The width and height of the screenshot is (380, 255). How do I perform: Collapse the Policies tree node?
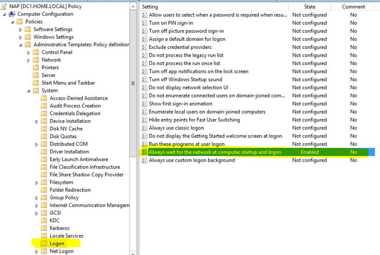[12, 22]
